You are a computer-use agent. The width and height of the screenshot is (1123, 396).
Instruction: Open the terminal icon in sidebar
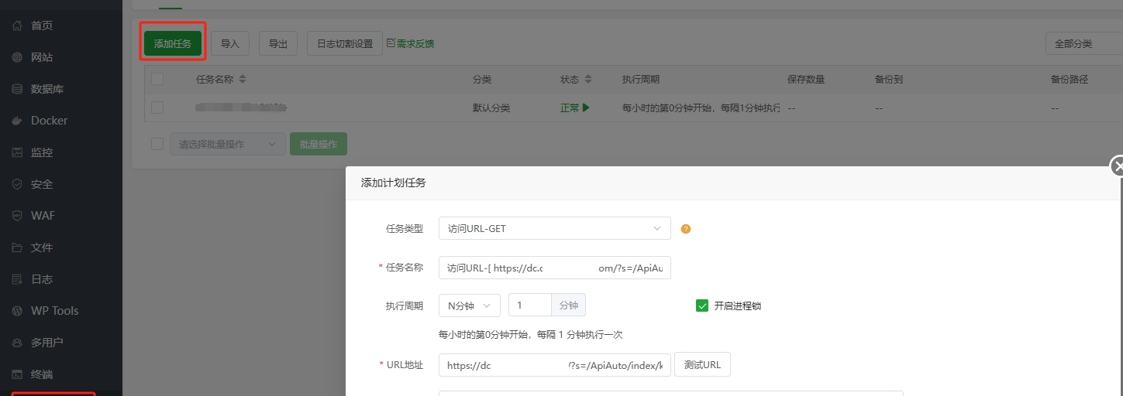[x=17, y=374]
